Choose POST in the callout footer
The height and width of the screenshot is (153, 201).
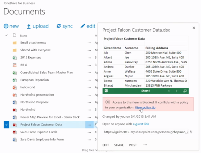point(133,145)
